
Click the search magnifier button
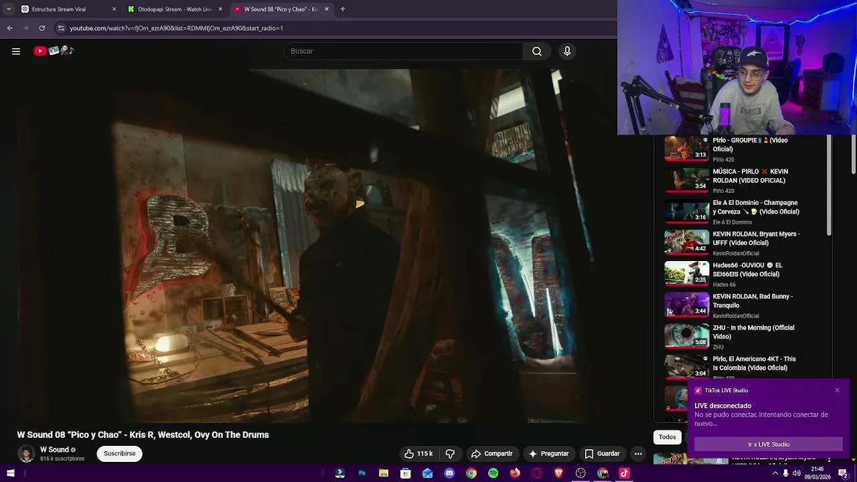537,51
